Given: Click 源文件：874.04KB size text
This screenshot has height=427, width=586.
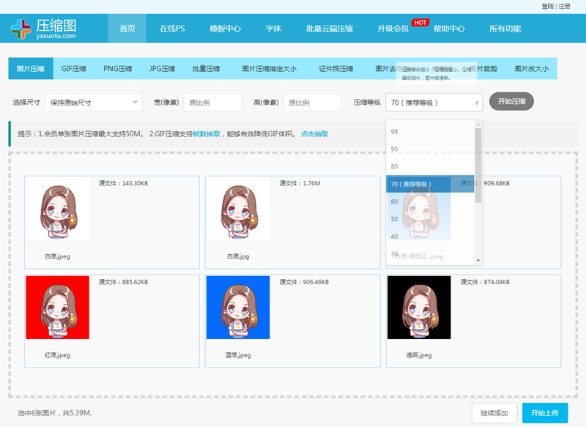Looking at the screenshot, I should [x=485, y=282].
